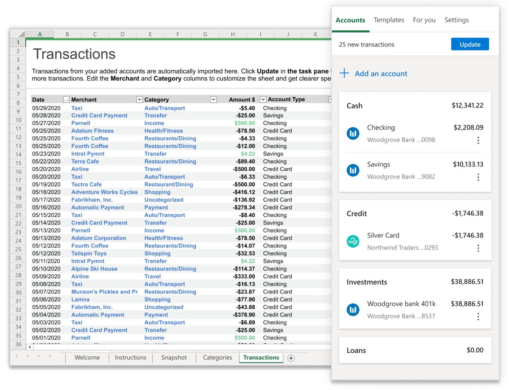Switch to the Templates tab
This screenshot has width=520, height=390.
[389, 20]
